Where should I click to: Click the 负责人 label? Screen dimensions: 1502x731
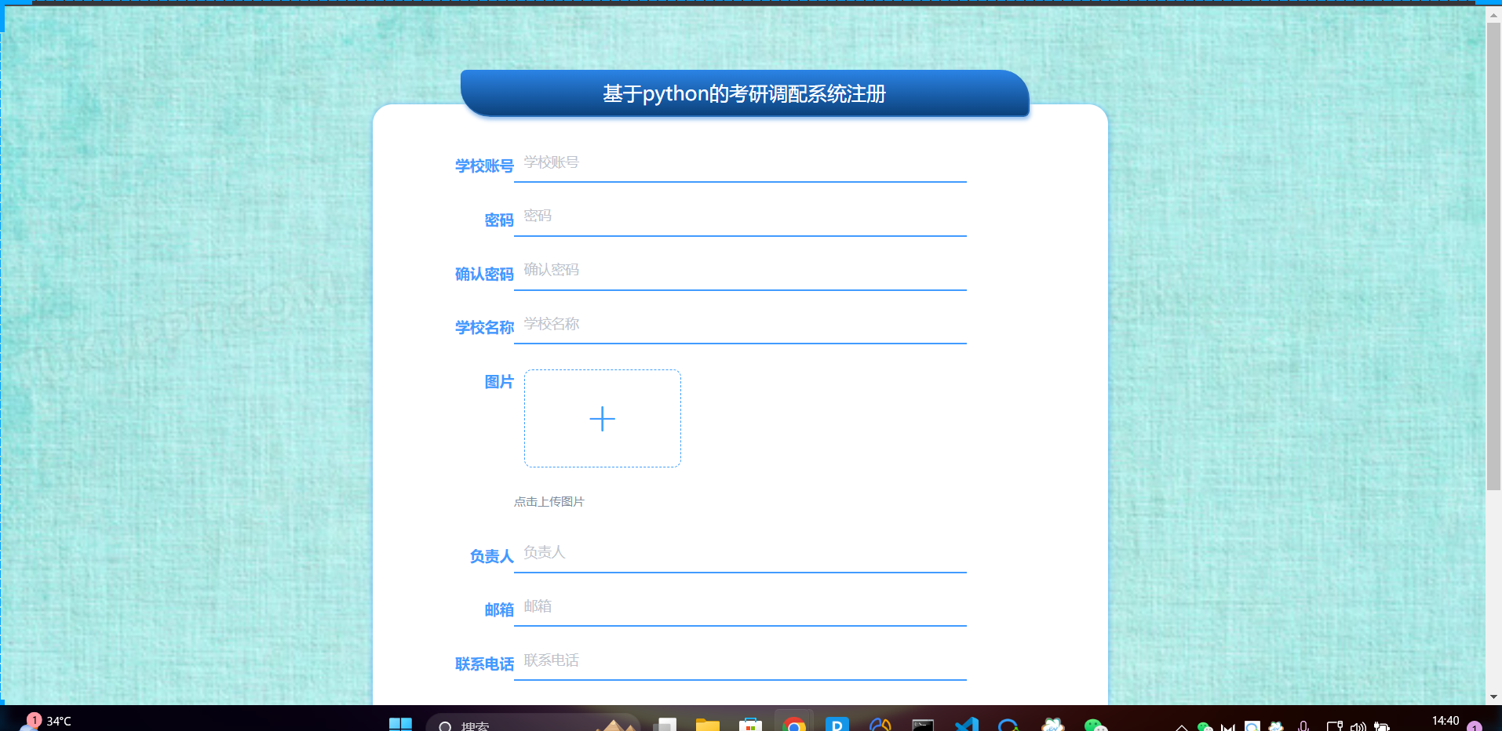tap(491, 556)
